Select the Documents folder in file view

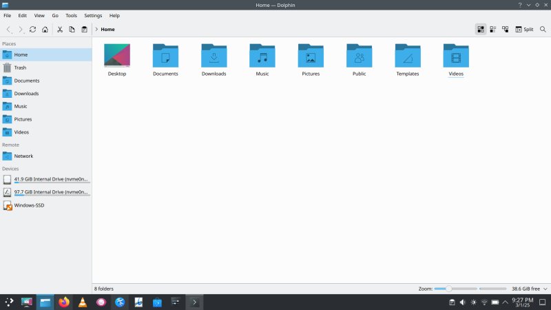(x=165, y=56)
